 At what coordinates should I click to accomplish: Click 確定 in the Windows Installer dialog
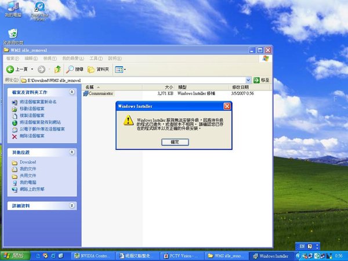pyautogui.click(x=175, y=142)
